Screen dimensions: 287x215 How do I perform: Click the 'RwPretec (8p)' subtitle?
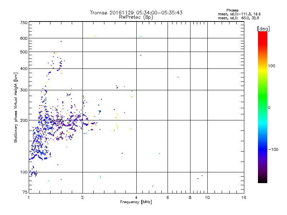(136, 17)
